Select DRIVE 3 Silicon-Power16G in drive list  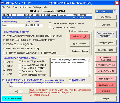[47, 15]
